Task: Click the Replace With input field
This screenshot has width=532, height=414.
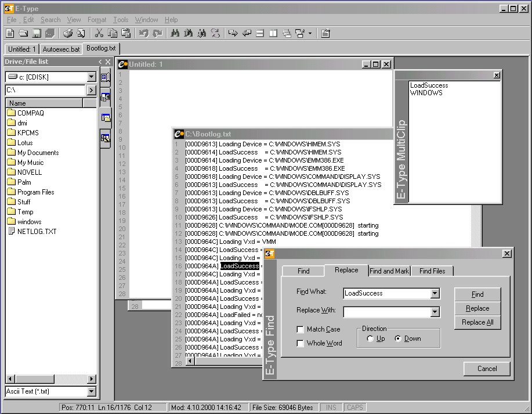Action: coord(386,312)
